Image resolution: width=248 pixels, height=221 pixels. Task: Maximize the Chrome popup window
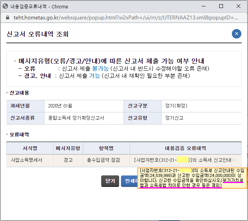tap(221, 6)
